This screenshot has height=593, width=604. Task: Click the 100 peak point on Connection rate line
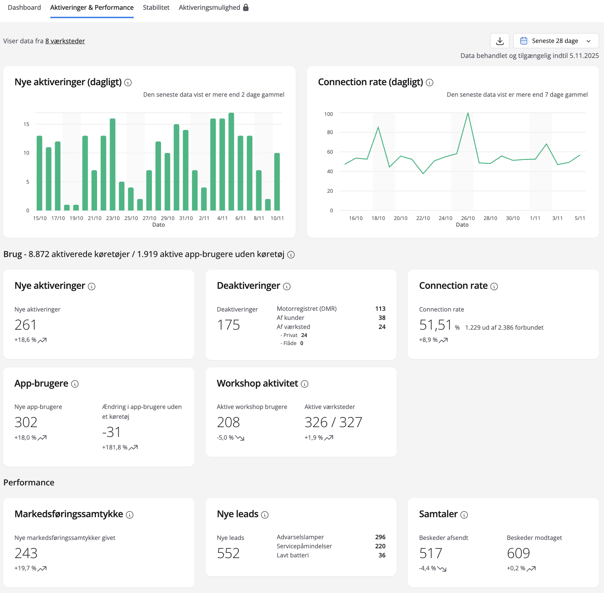pyautogui.click(x=468, y=113)
